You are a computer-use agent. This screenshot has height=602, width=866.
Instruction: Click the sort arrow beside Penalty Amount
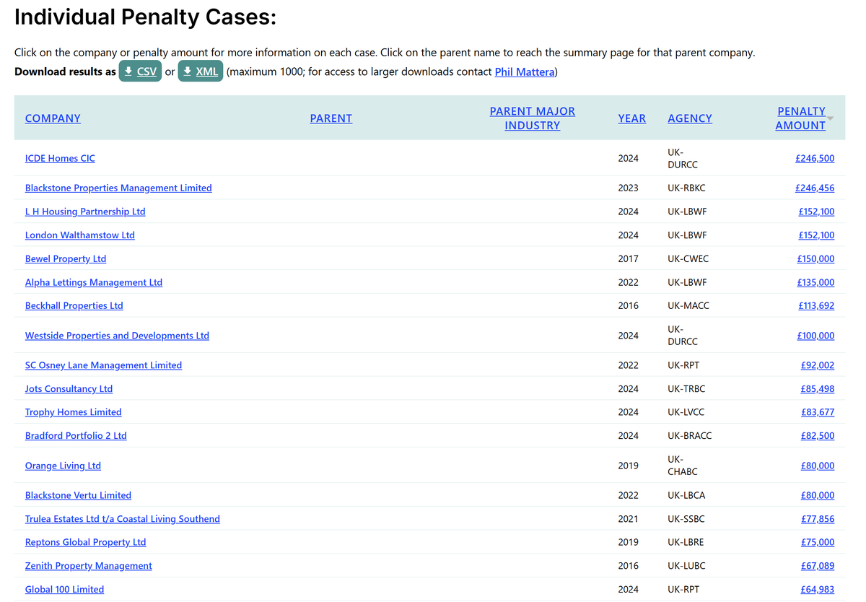[x=830, y=118]
